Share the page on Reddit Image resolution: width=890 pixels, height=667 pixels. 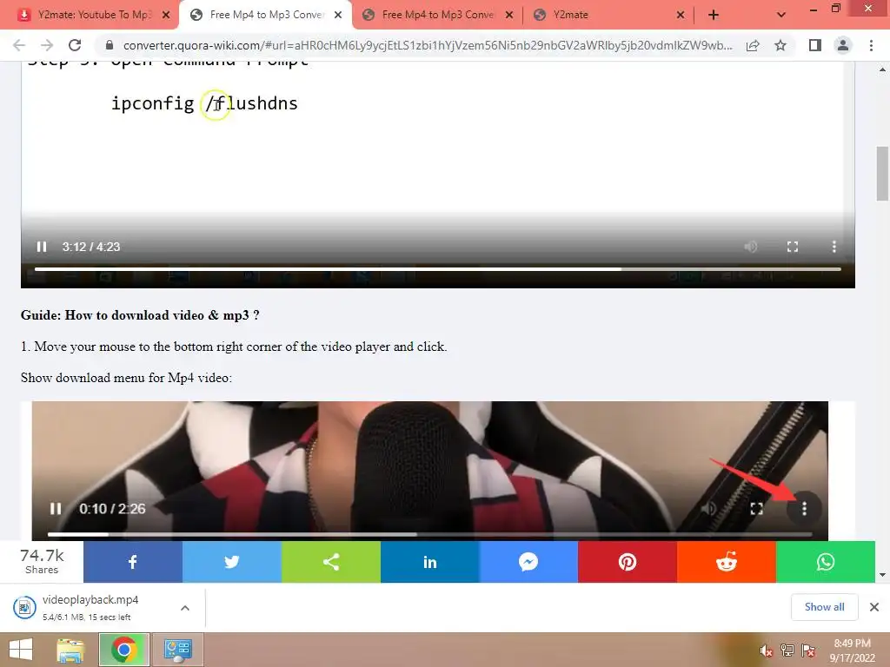pyautogui.click(x=727, y=562)
